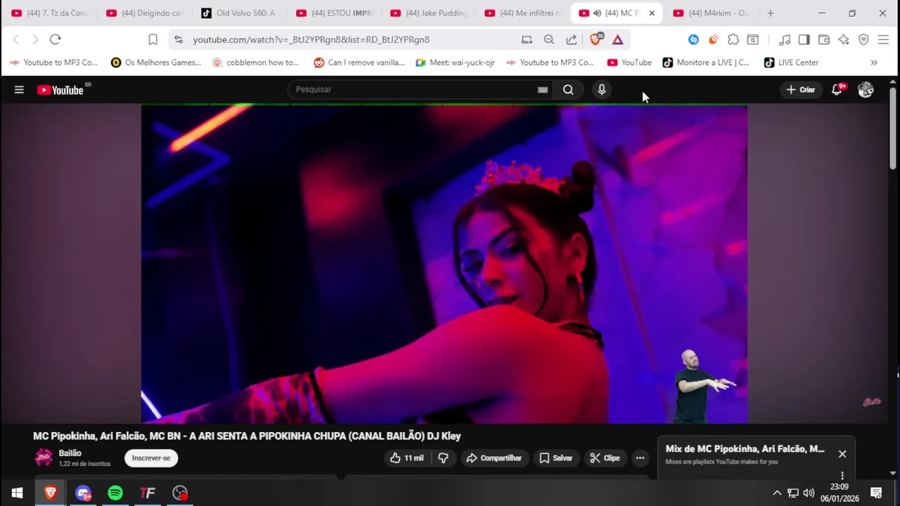Go to YouTube home via logo
Image resolution: width=900 pixels, height=506 pixels.
coord(60,90)
